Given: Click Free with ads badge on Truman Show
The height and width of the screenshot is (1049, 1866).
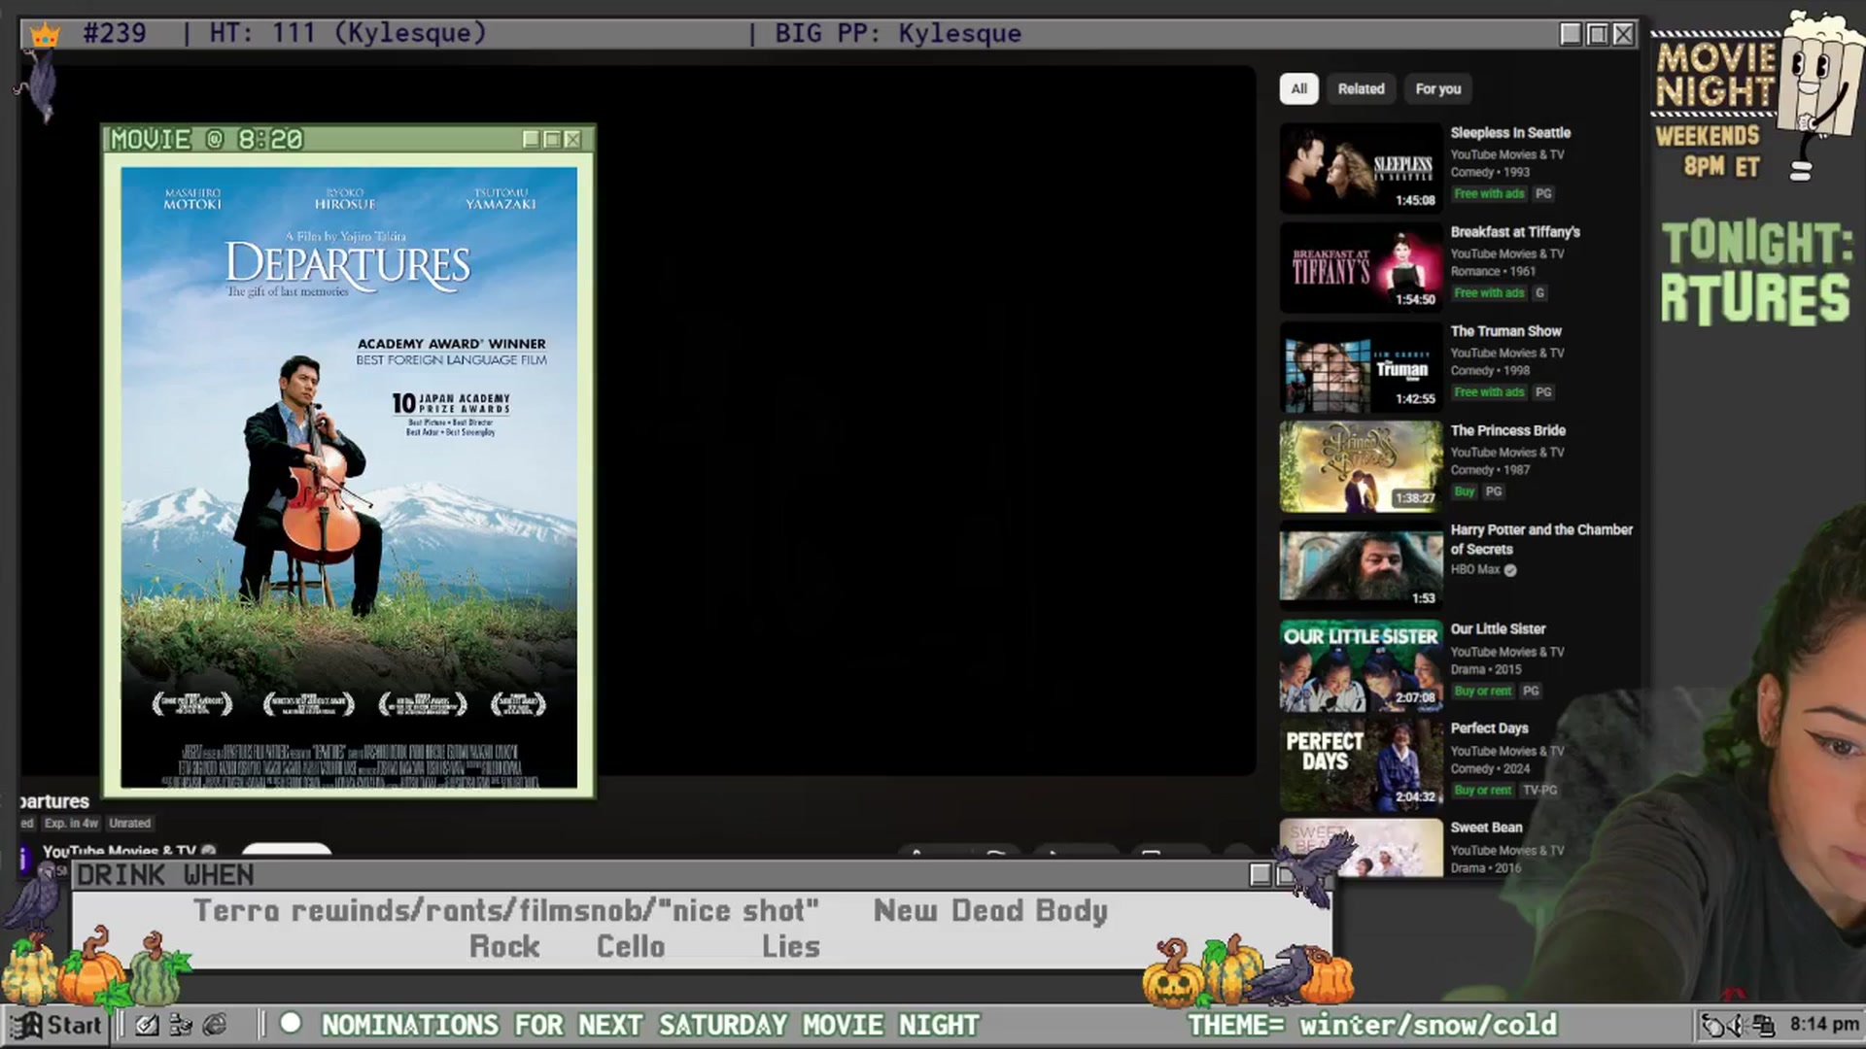Looking at the screenshot, I should (x=1489, y=391).
